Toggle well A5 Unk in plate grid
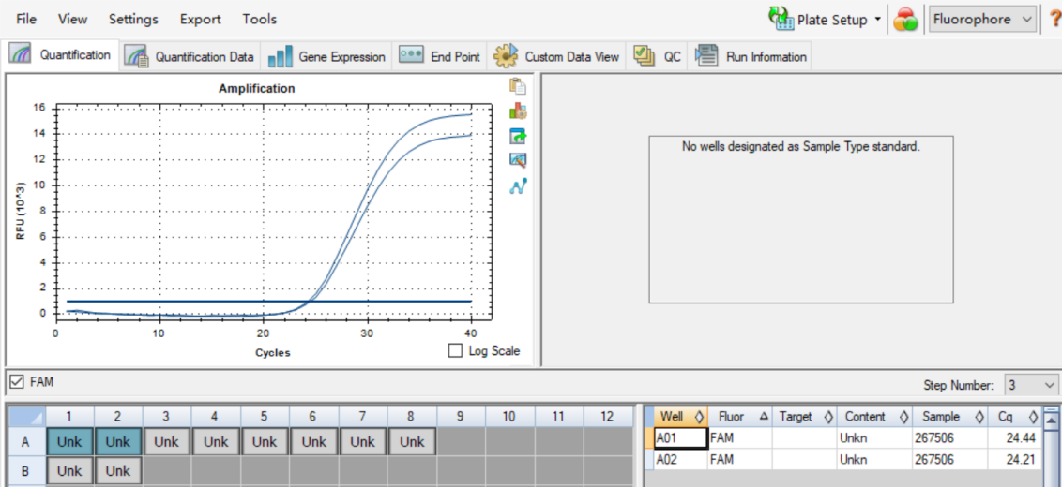The image size is (1062, 488). coord(265,442)
